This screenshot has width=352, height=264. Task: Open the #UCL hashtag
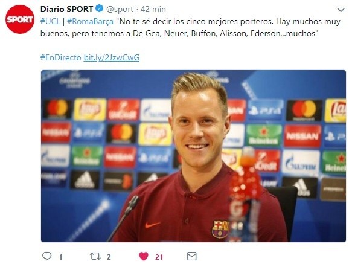[50, 22]
